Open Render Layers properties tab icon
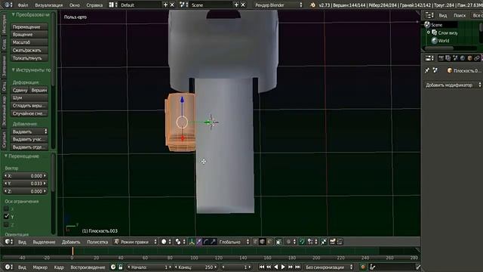The width and height of the screenshot is (483, 272). pos(448,58)
